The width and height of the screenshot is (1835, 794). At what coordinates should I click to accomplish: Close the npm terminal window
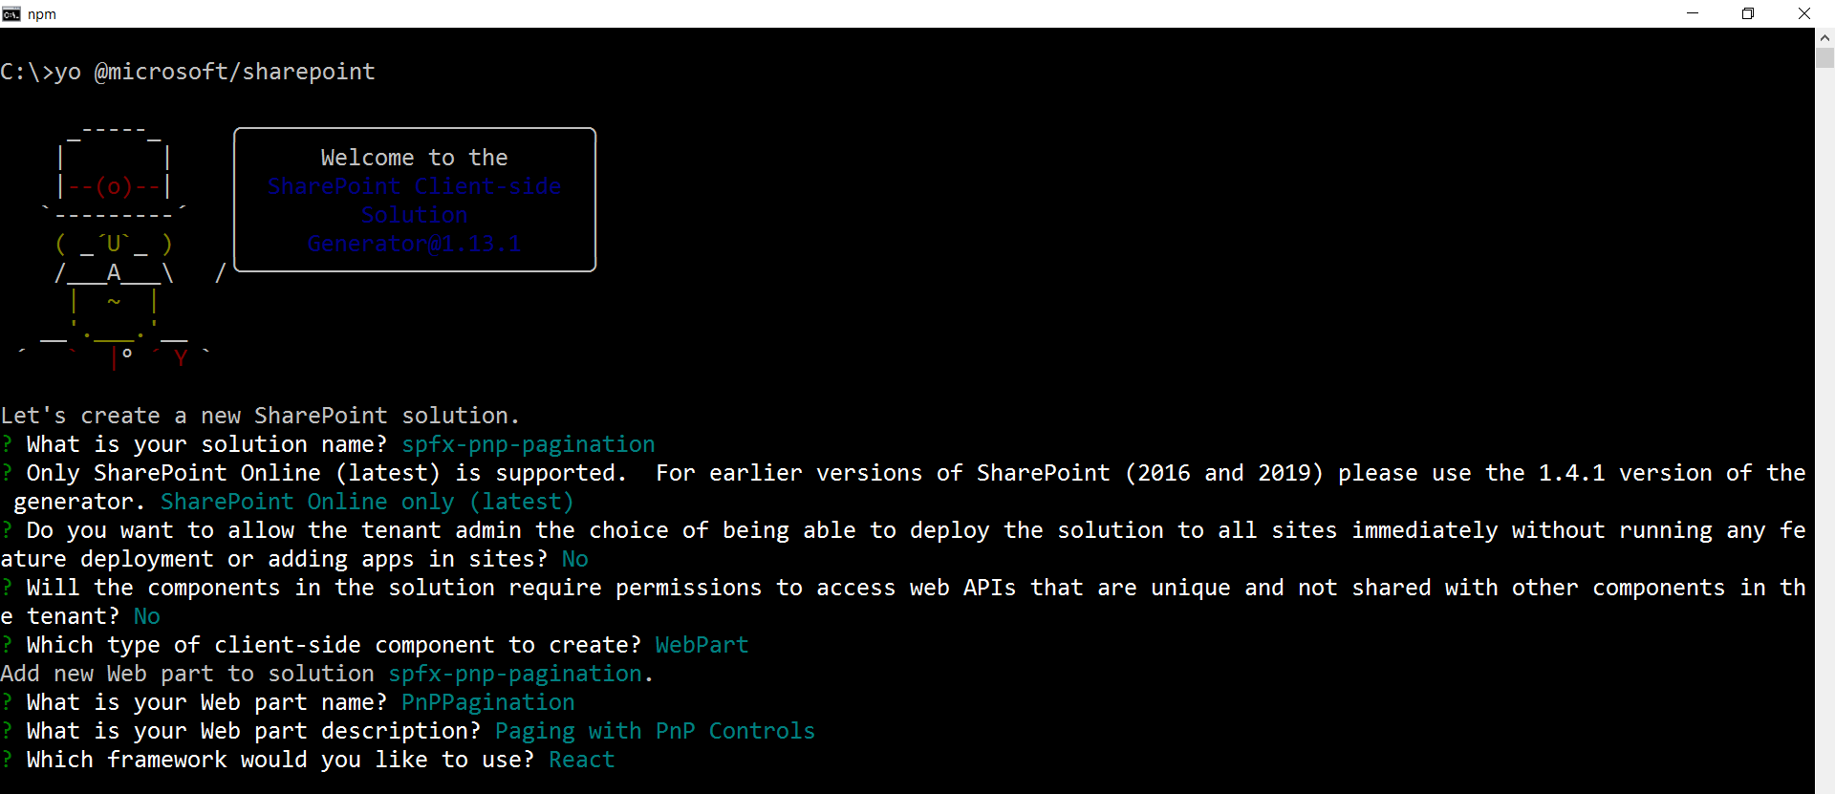[x=1804, y=13]
